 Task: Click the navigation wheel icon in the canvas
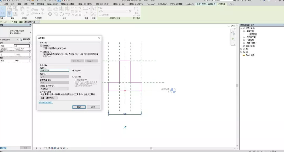click(233, 33)
